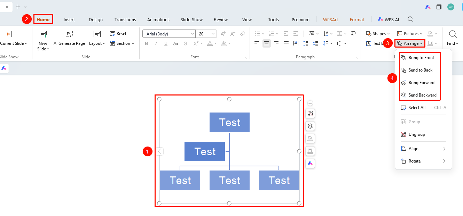Apply italic formatting
463x216 pixels.
(156, 43)
